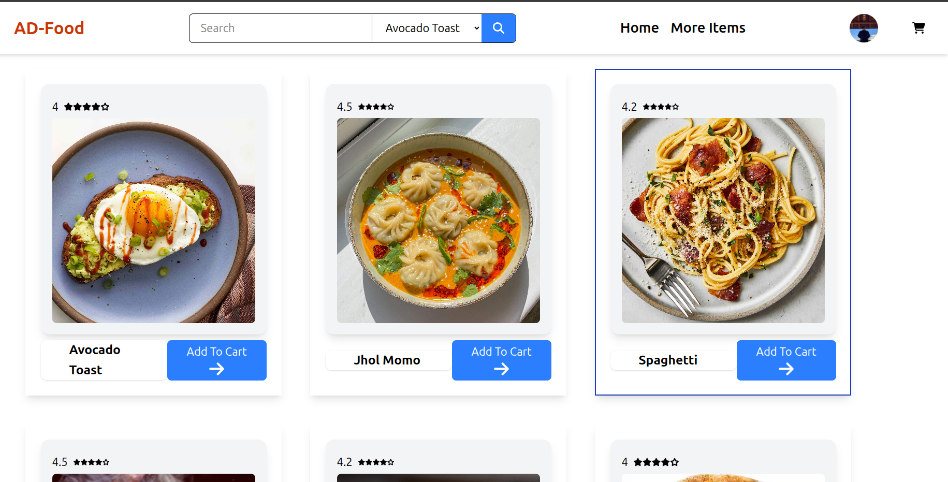Click the Spaghetti item name

pos(668,360)
